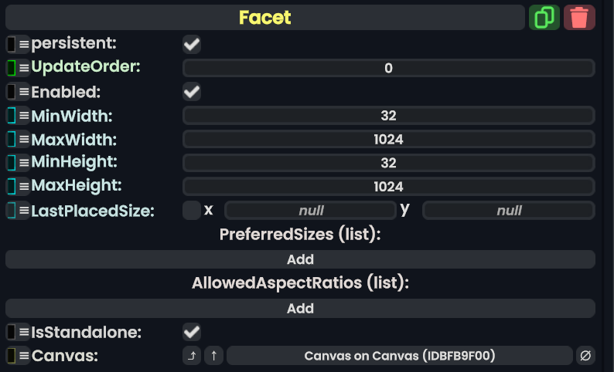Click Add under PreferredSizes list
The image size is (614, 372).
(300, 259)
